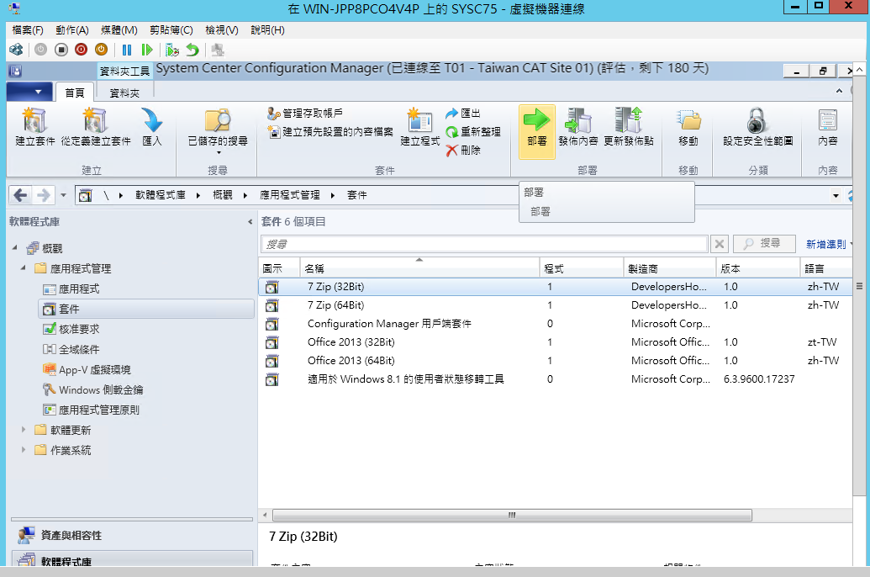This screenshot has width=870, height=577.
Task: Switch to the 資料夾 ribbon tab
Action: coord(124,93)
